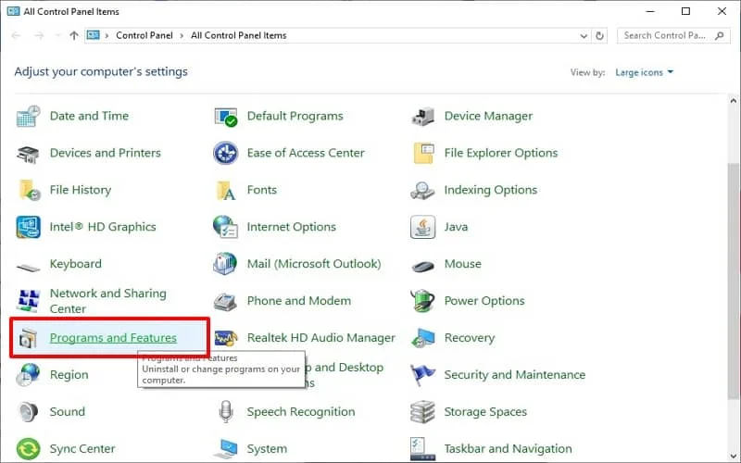Open the Device Manager link
The image size is (741, 463).
(488, 116)
